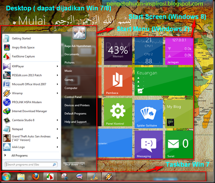Click FastStone Capture taskbar icon
215x183 pixels.
pyautogui.click(x=50, y=177)
